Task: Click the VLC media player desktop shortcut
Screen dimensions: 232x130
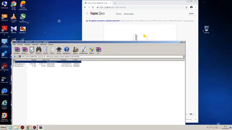Action: (x=14, y=18)
